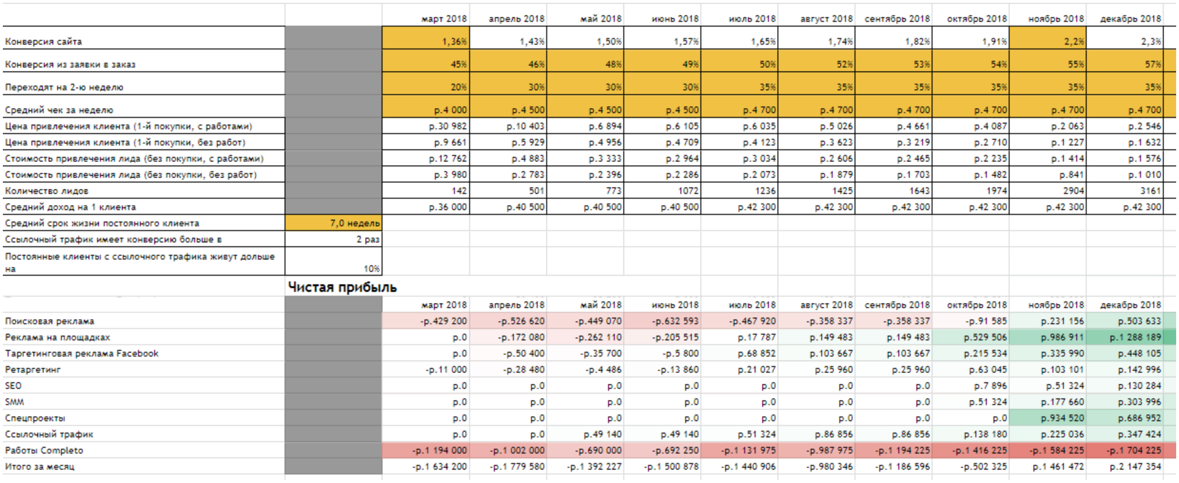Click the 1,36% site conversion cell
Viewport: 1179px width, 483px height.
(425, 38)
